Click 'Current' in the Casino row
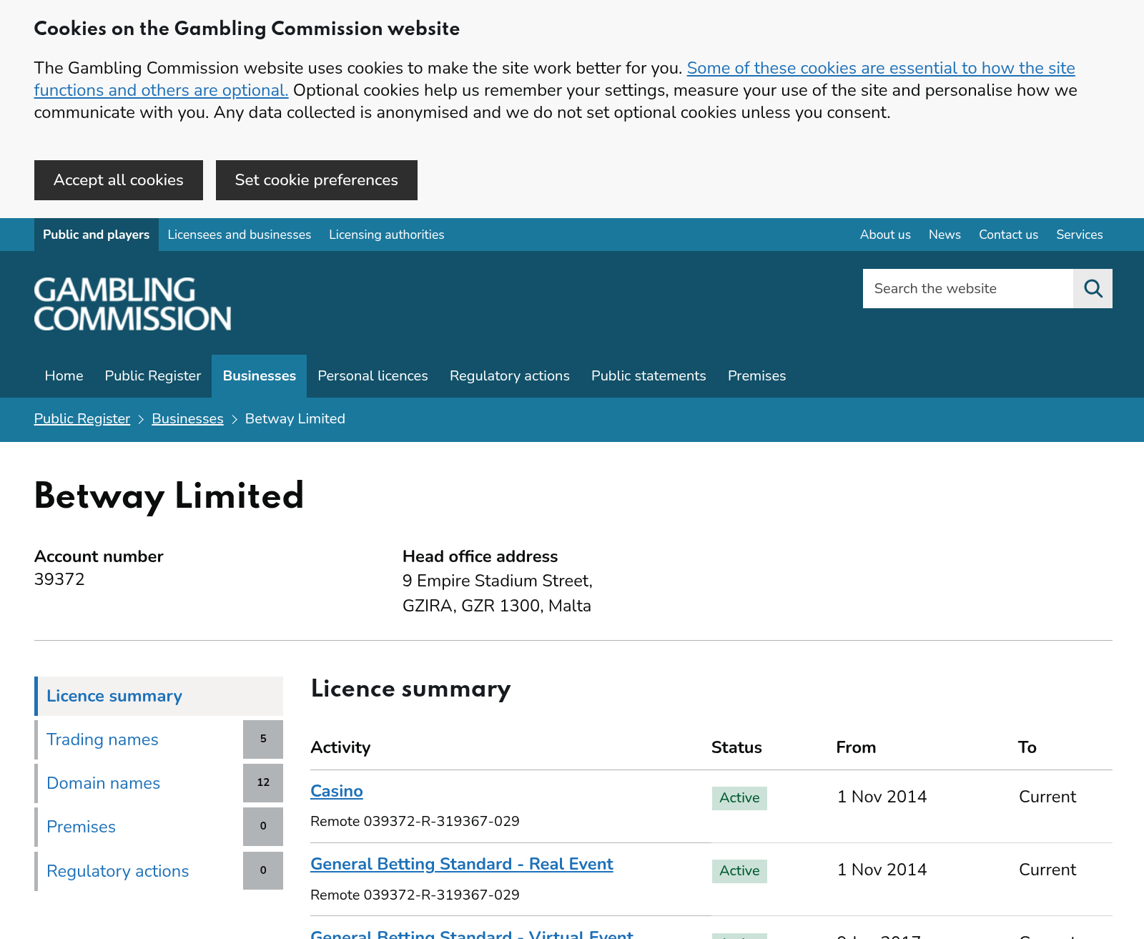This screenshot has width=1144, height=939. pos(1047,797)
